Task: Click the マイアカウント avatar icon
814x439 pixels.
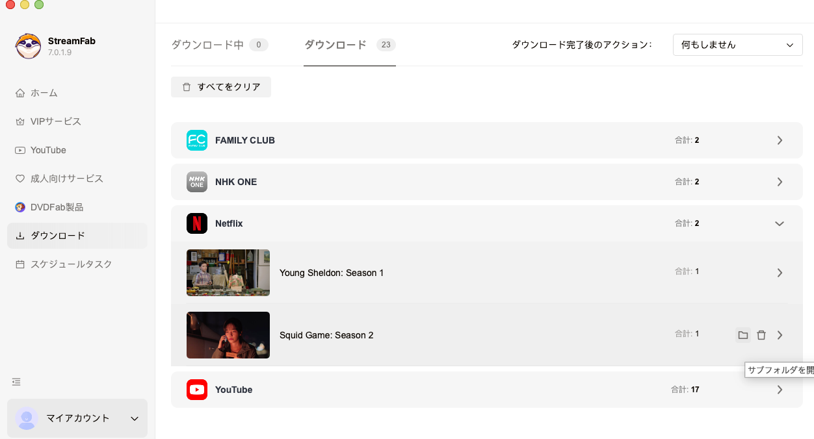Action: [27, 418]
